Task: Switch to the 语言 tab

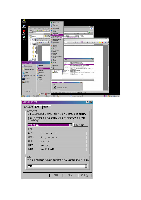Action: [38, 107]
